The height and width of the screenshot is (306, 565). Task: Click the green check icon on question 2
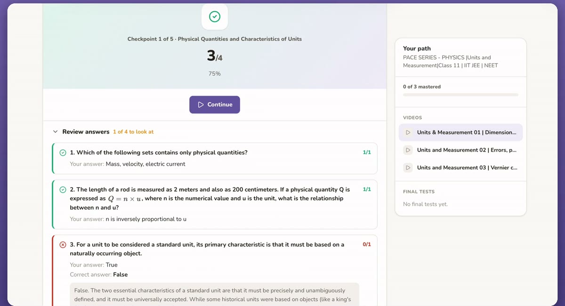[63, 190]
